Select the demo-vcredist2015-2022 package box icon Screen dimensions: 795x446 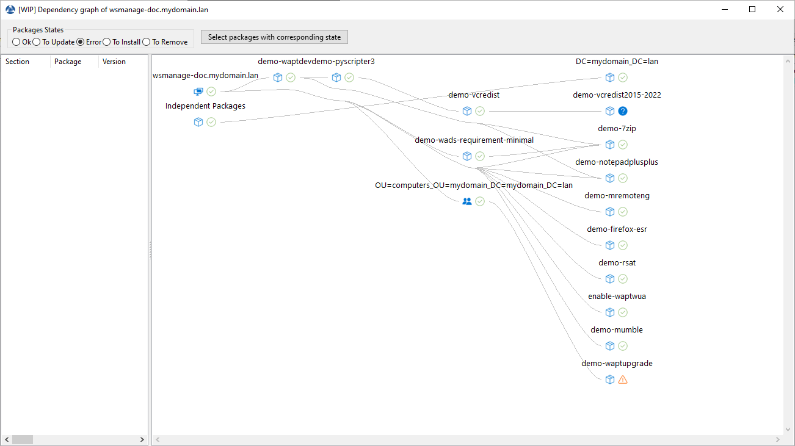click(609, 111)
